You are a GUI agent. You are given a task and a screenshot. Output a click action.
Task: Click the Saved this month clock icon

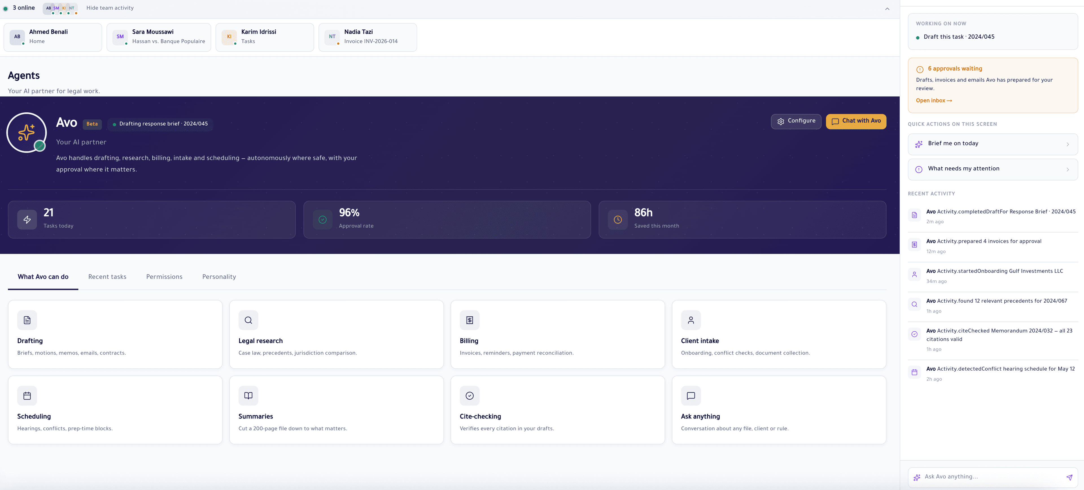618,220
